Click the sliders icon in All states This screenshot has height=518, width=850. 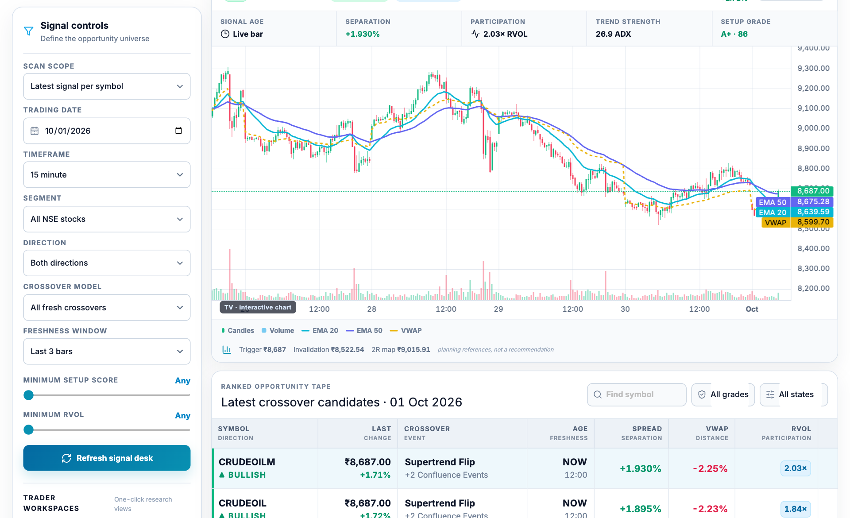770,394
